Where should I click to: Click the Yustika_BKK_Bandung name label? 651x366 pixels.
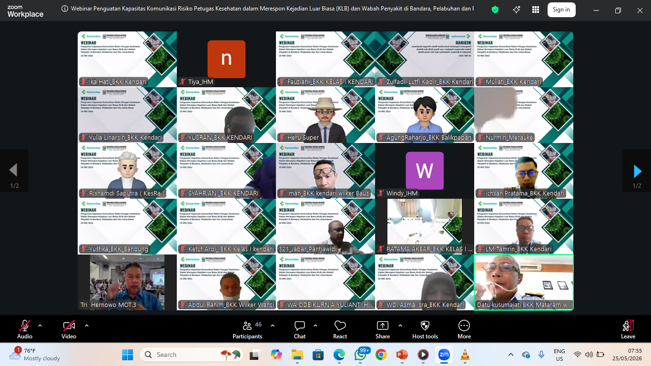coord(119,249)
